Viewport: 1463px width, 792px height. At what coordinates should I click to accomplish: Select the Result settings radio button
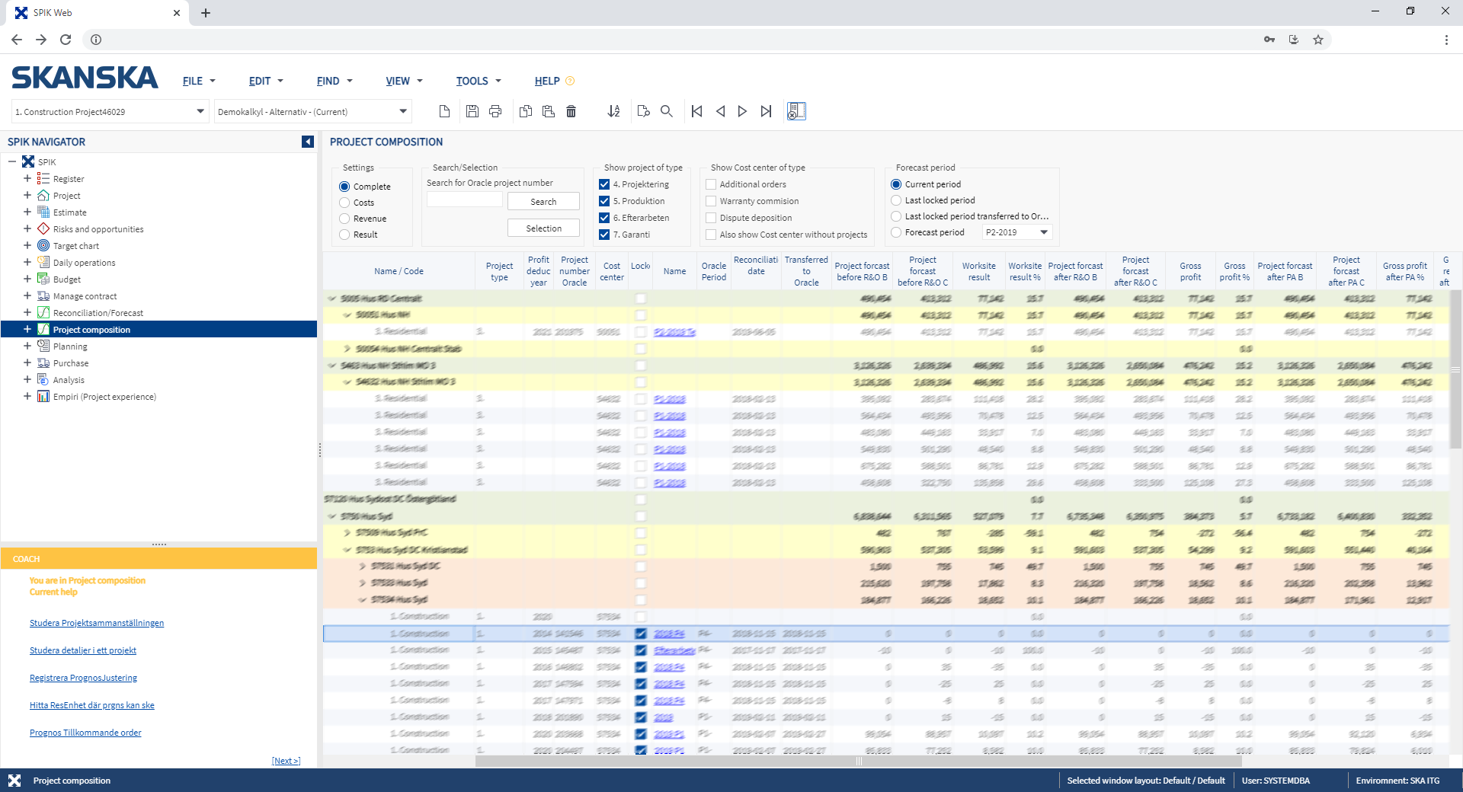pyautogui.click(x=344, y=235)
